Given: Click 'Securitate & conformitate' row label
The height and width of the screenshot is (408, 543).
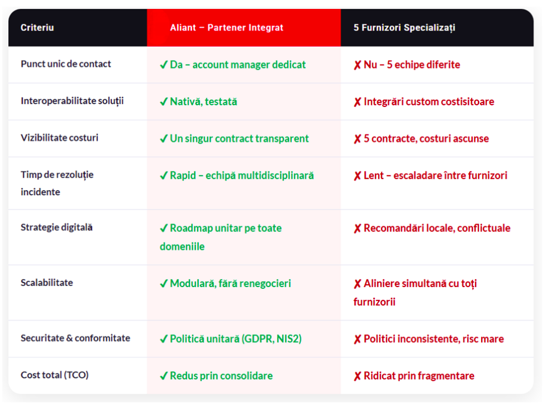Looking at the screenshot, I should point(75,338).
